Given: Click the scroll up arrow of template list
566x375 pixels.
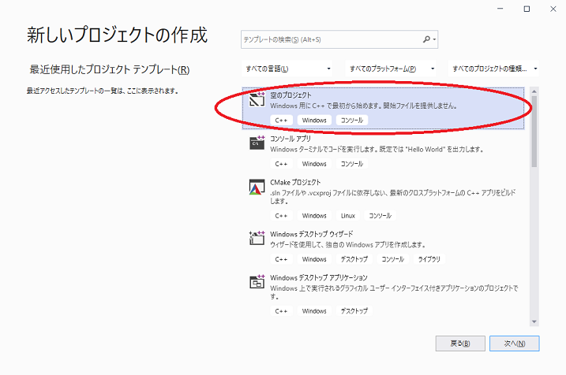Looking at the screenshot, I should click(534, 91).
